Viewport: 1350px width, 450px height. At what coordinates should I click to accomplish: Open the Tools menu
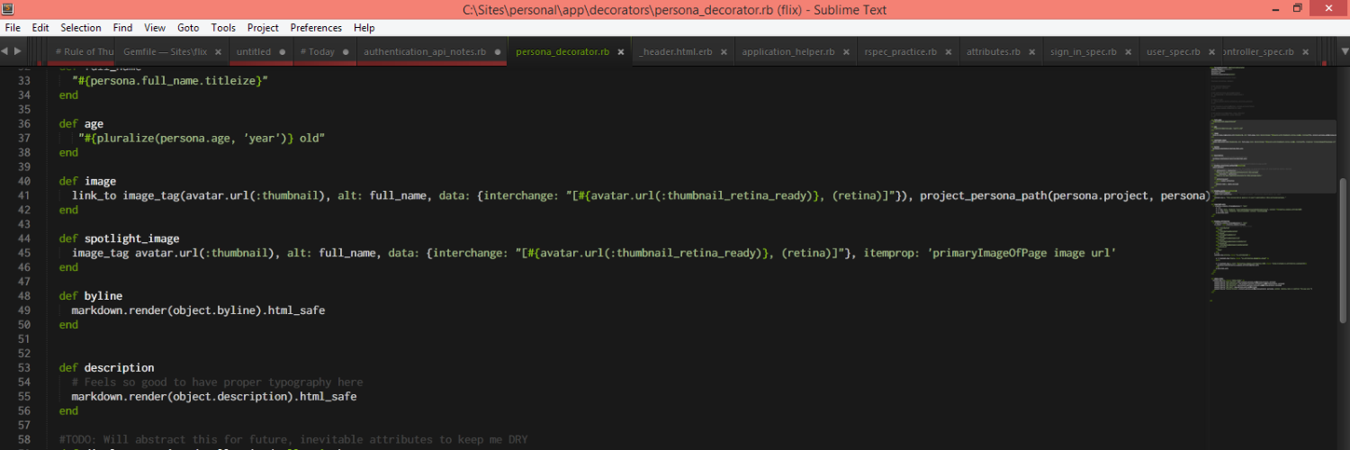point(223,28)
